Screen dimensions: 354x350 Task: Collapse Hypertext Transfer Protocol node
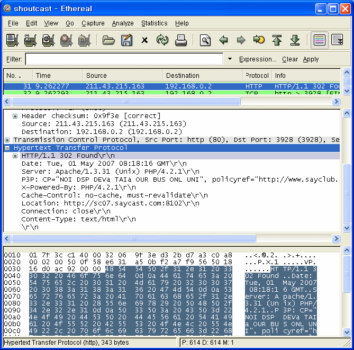[x=7, y=148]
